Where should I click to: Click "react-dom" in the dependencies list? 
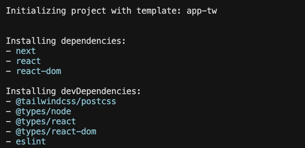click(38, 71)
